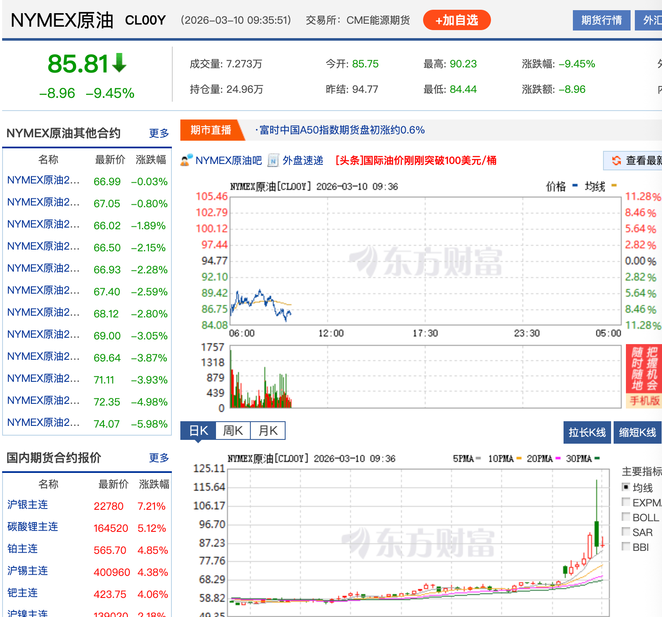This screenshot has height=617, width=662.
Task: Click the 持仓量 value 24.96万
Action: coord(245,89)
